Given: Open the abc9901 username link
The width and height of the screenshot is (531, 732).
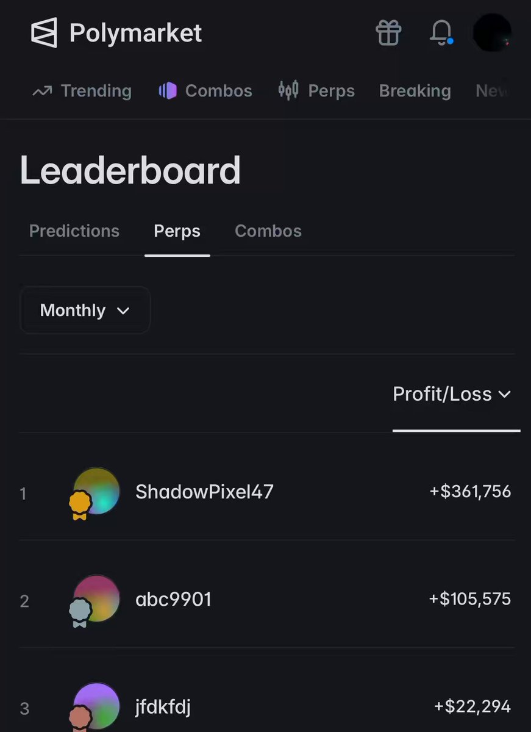Looking at the screenshot, I should point(174,599).
